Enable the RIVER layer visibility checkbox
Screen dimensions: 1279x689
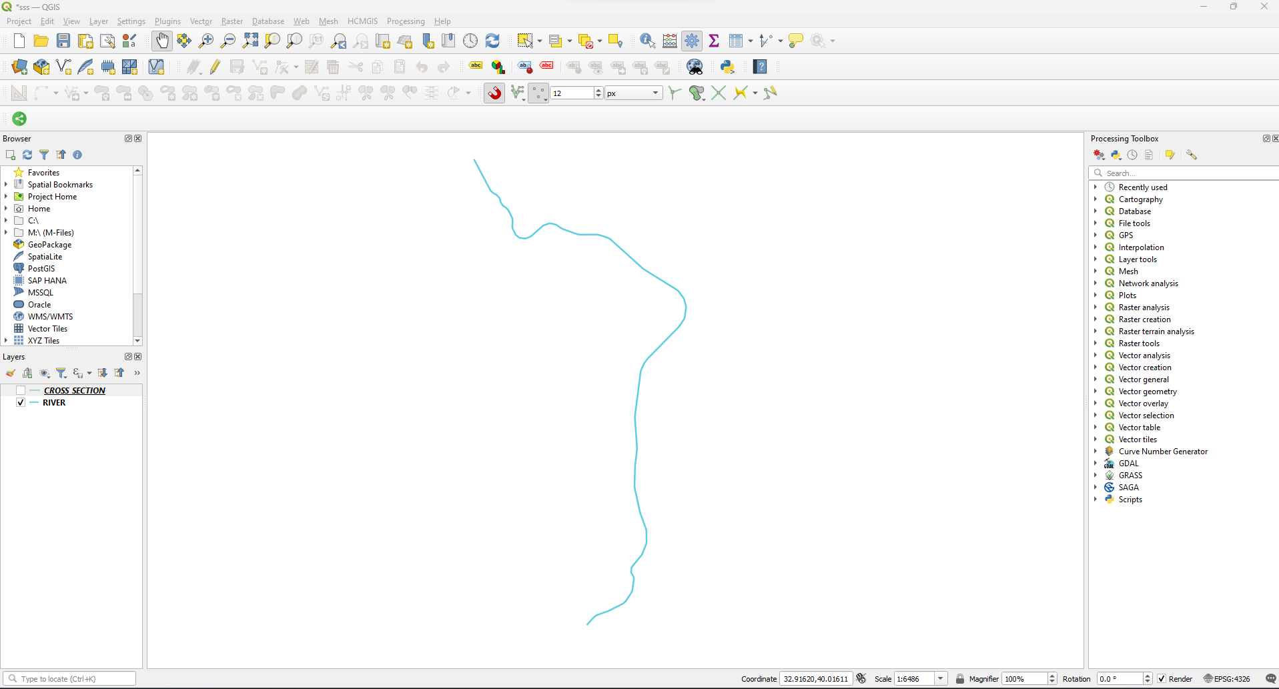pyautogui.click(x=21, y=402)
